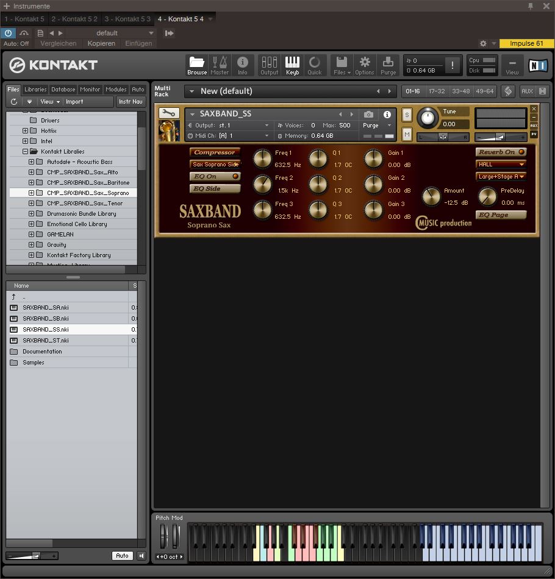555x579 pixels.
Task: Click the Instr Nav button
Action: pyautogui.click(x=131, y=102)
